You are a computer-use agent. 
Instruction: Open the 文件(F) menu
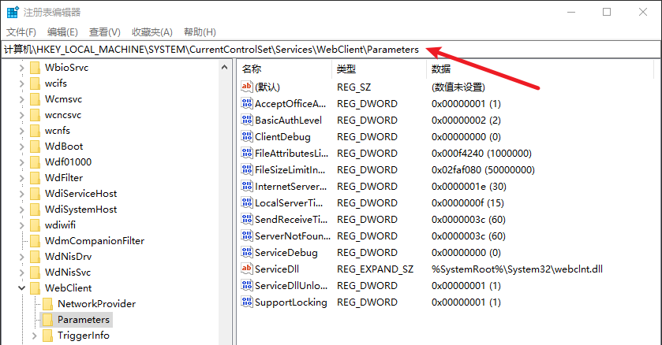coord(21,32)
